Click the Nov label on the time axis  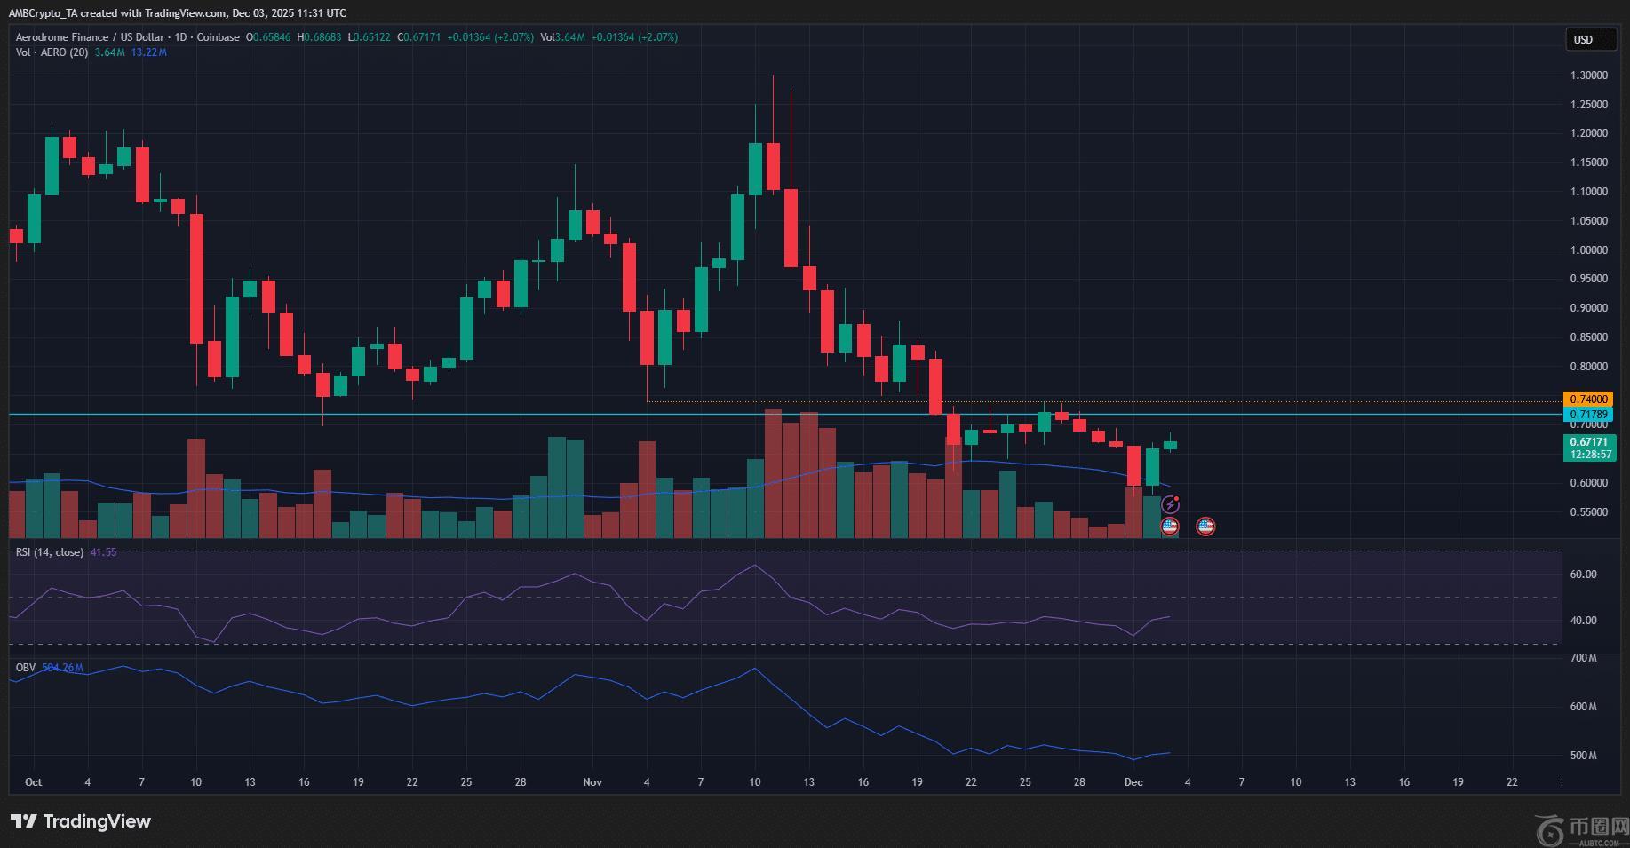click(592, 782)
